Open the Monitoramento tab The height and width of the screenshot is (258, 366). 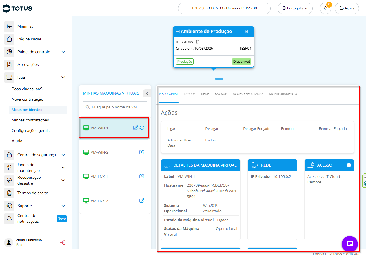(283, 94)
